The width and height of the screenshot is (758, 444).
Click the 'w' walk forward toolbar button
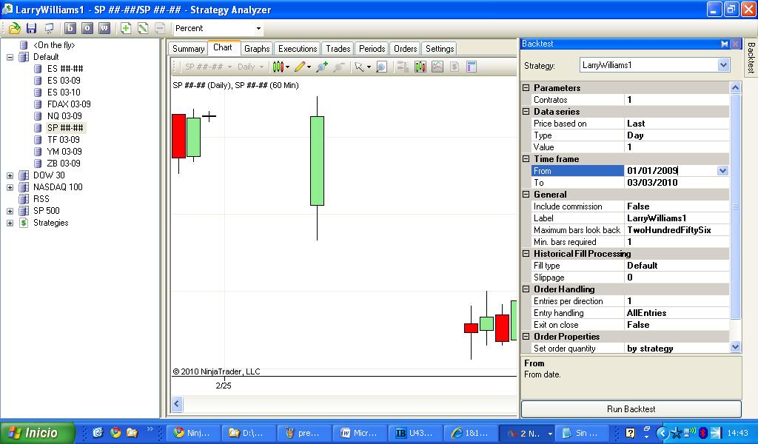click(104, 28)
